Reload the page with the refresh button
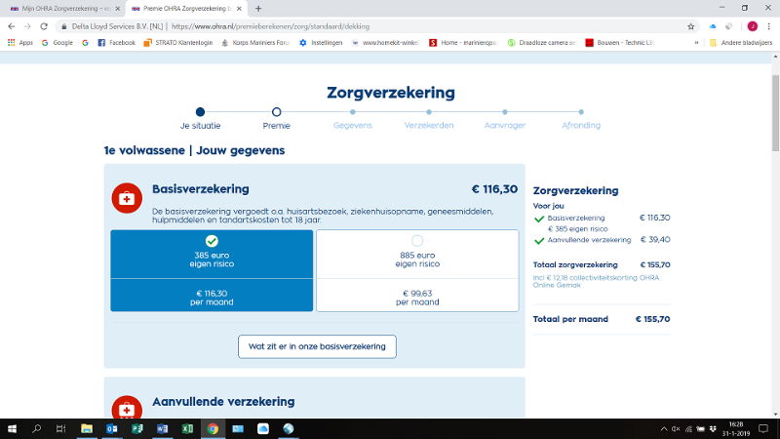The width and height of the screenshot is (780, 439). (x=44, y=26)
